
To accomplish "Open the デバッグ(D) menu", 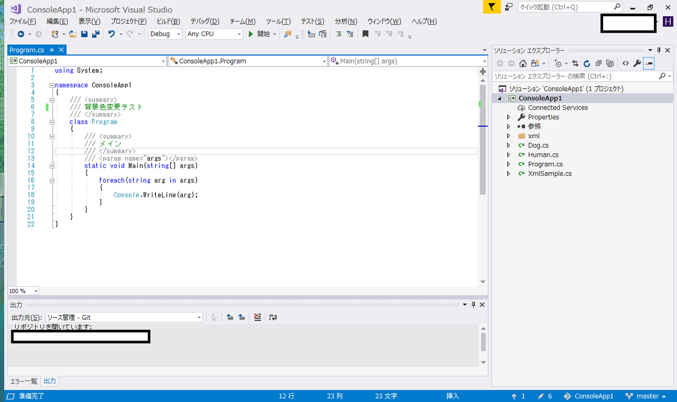I will (x=205, y=21).
